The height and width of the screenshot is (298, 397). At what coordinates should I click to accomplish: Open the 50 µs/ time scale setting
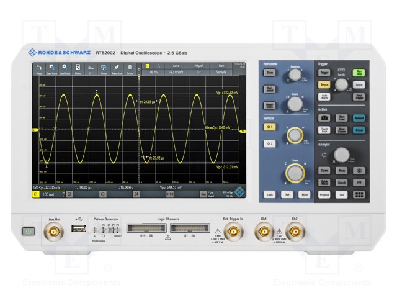coord(198,65)
